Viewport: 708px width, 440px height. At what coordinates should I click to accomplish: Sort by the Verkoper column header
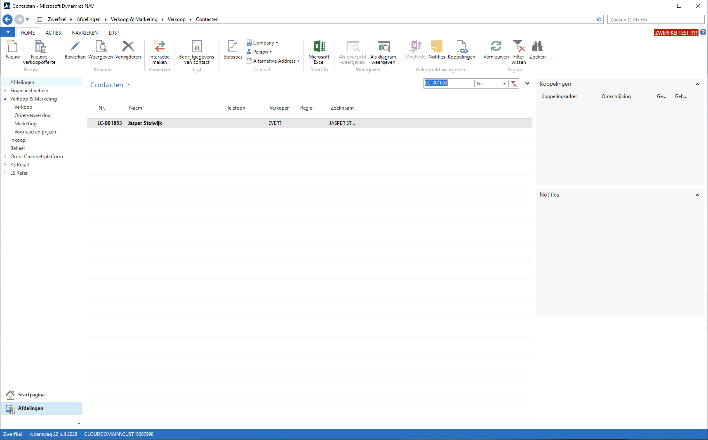279,108
